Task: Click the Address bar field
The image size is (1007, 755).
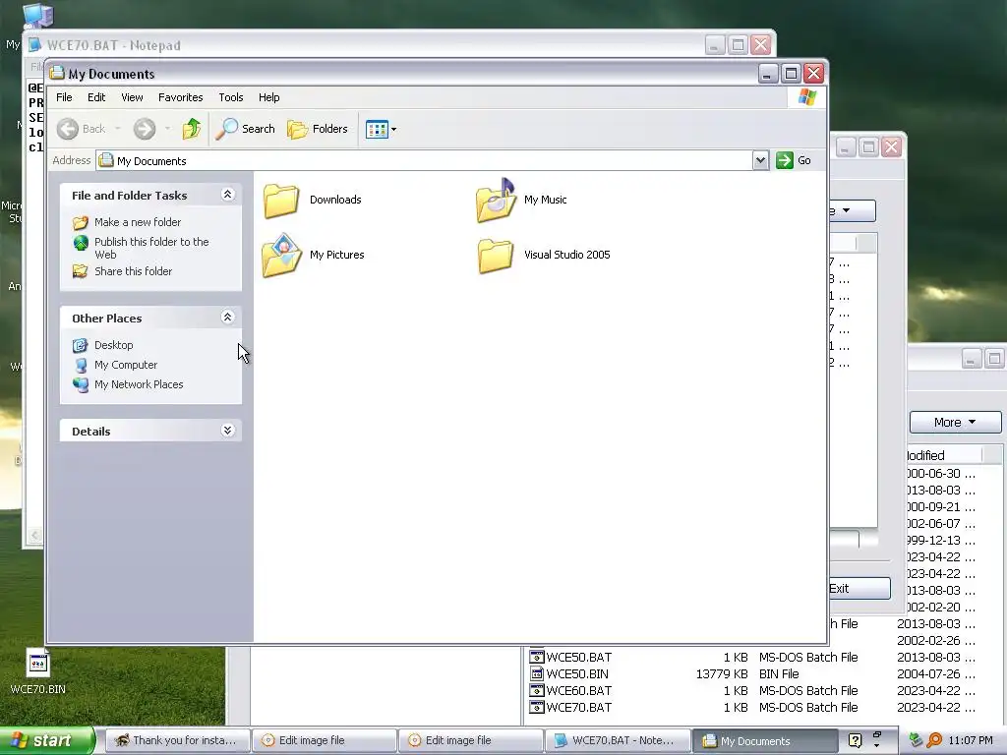Action: [x=424, y=160]
